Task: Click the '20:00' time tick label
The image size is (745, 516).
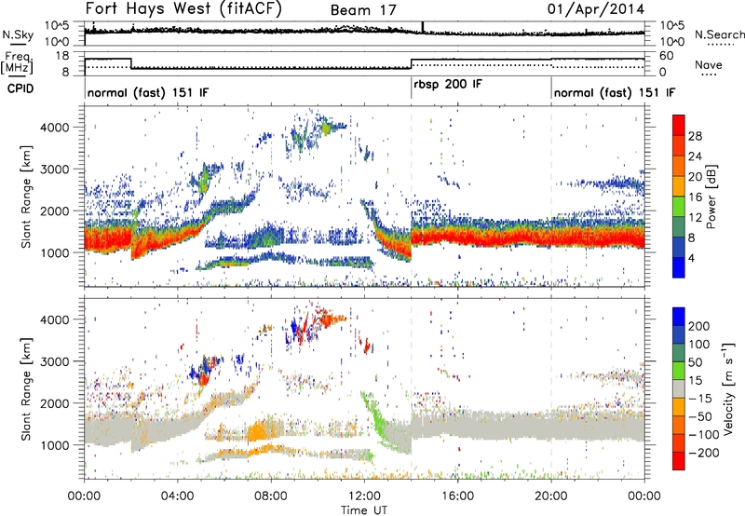Action: click(x=550, y=496)
